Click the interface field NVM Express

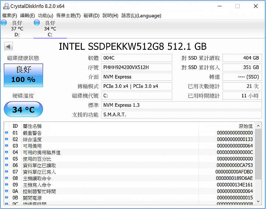137,77
